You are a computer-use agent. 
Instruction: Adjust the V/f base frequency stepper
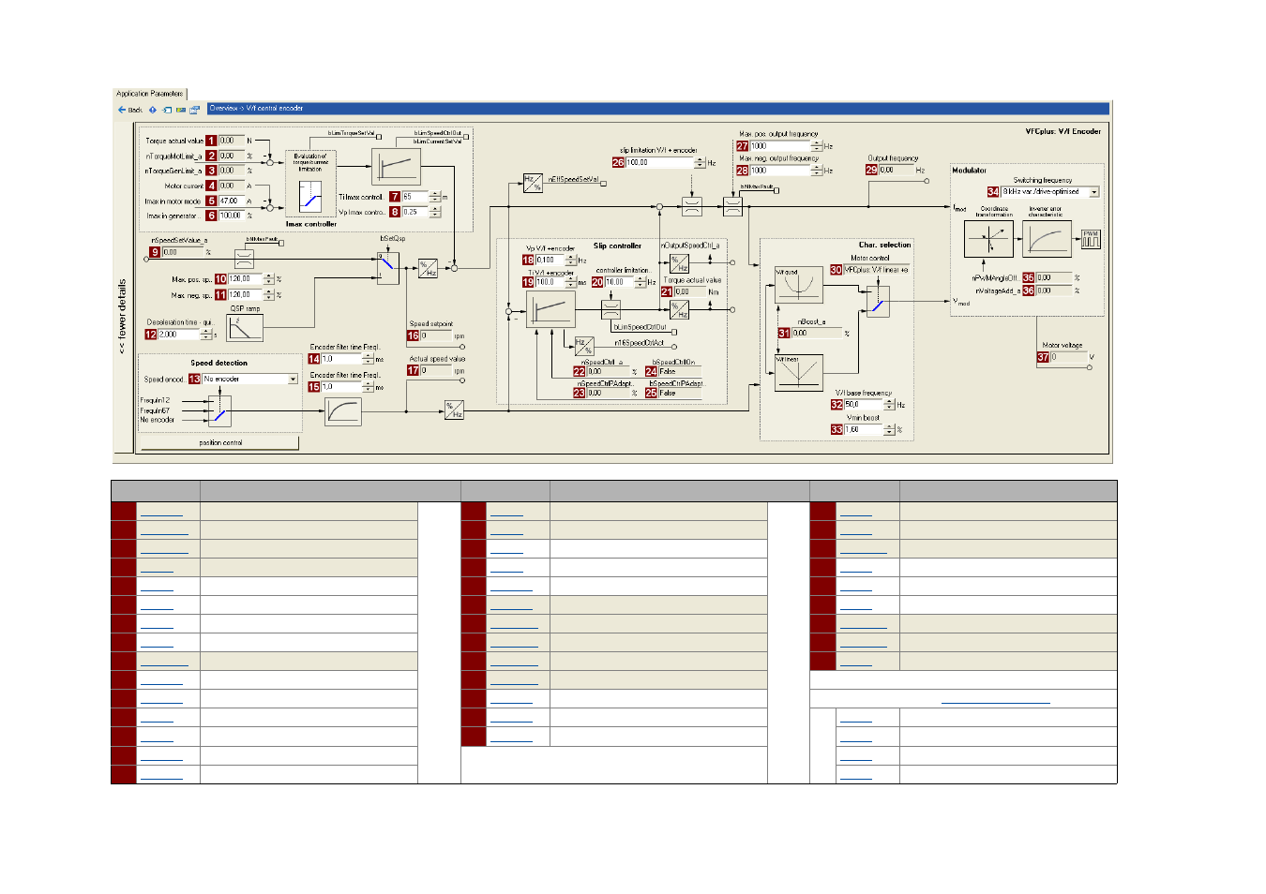click(x=889, y=405)
